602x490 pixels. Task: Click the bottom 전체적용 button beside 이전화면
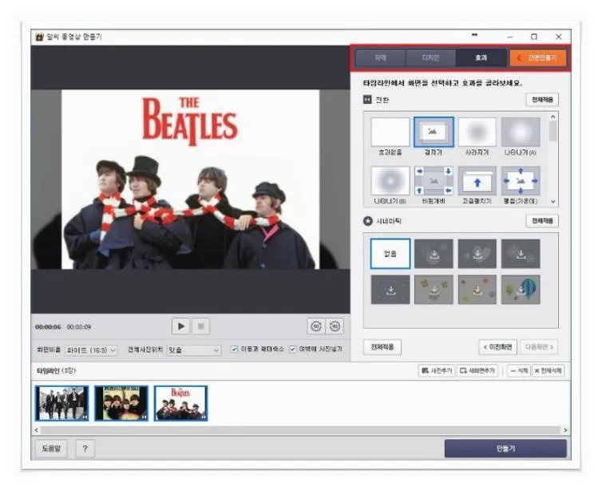(x=382, y=347)
